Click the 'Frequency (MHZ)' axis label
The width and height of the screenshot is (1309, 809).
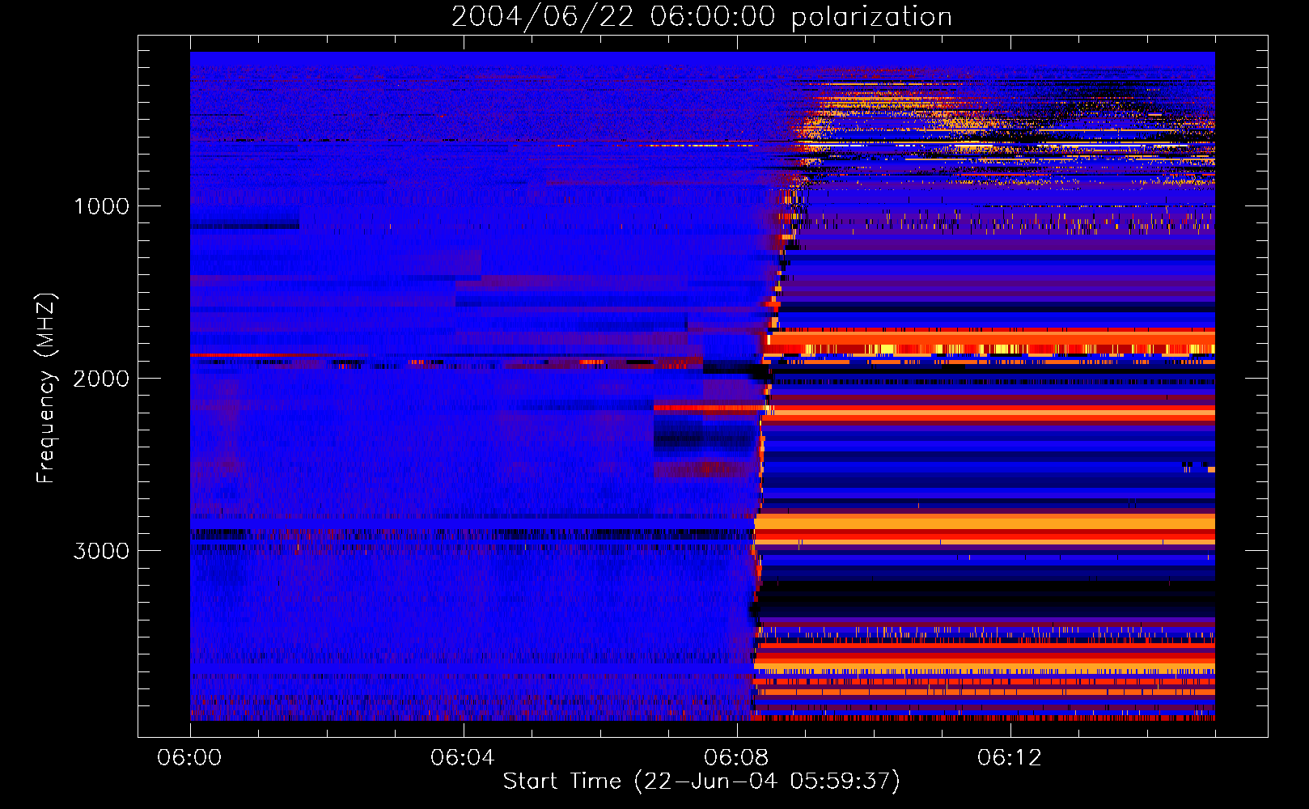point(45,388)
